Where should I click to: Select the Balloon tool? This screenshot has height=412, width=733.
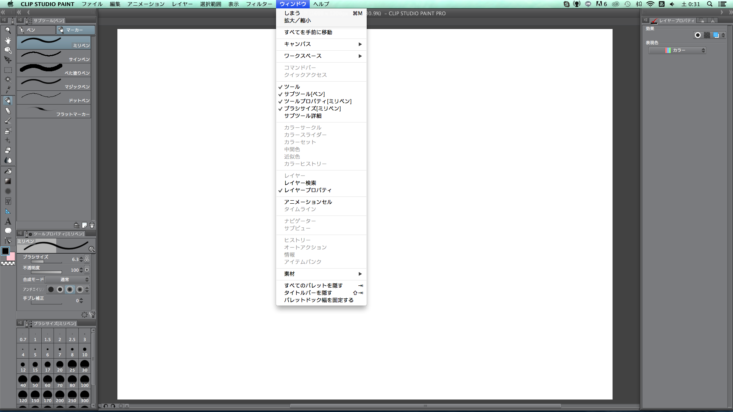point(8,231)
